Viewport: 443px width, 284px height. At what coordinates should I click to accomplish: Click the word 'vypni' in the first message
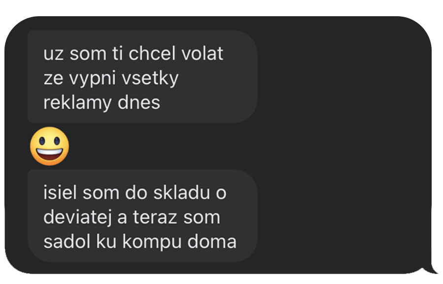coord(92,79)
